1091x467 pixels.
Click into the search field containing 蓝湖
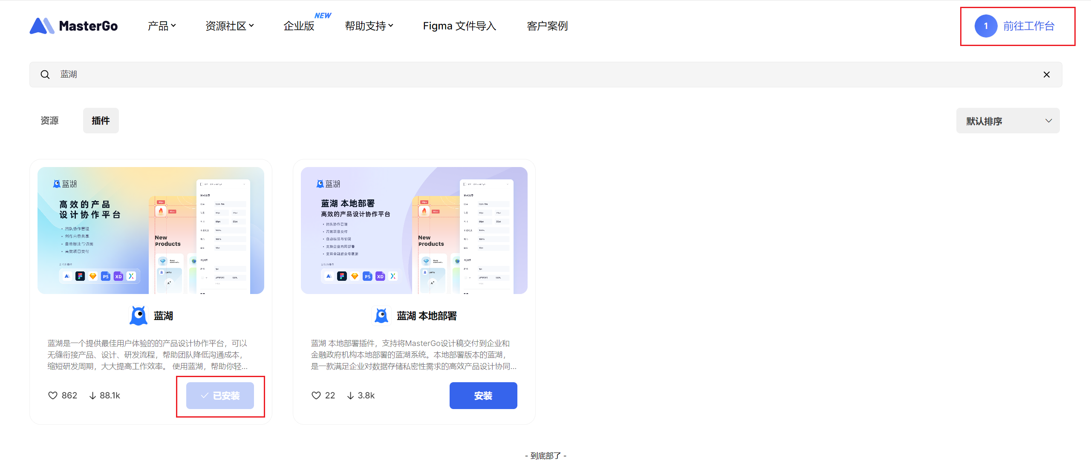[545, 75]
